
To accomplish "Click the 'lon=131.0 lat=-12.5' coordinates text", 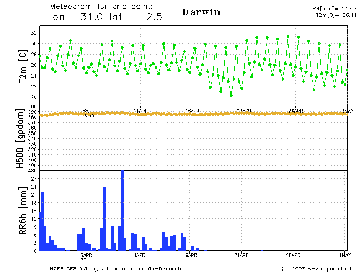I will tap(106, 17).
